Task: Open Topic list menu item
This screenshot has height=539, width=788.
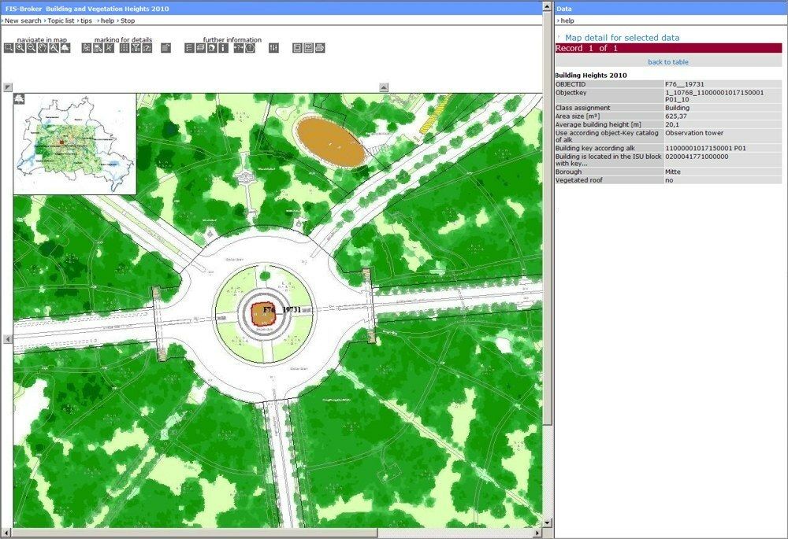Action: point(61,20)
